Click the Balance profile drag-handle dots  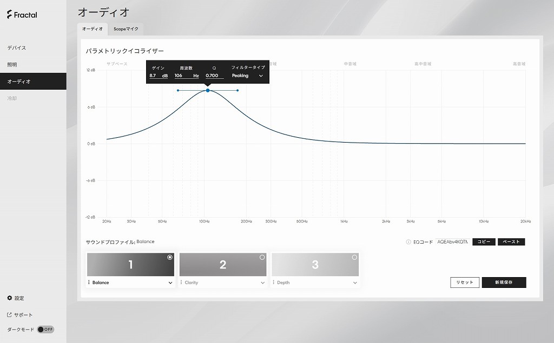[x=89, y=283]
